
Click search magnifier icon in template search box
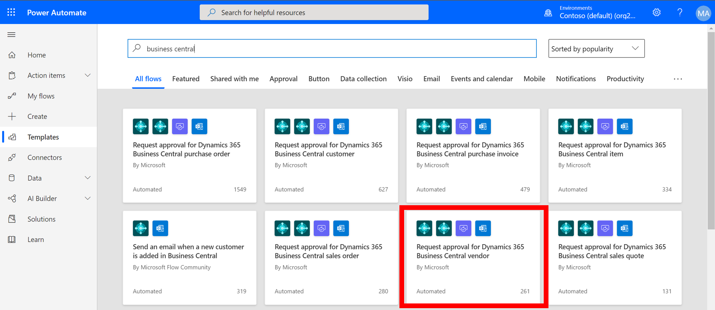point(137,48)
